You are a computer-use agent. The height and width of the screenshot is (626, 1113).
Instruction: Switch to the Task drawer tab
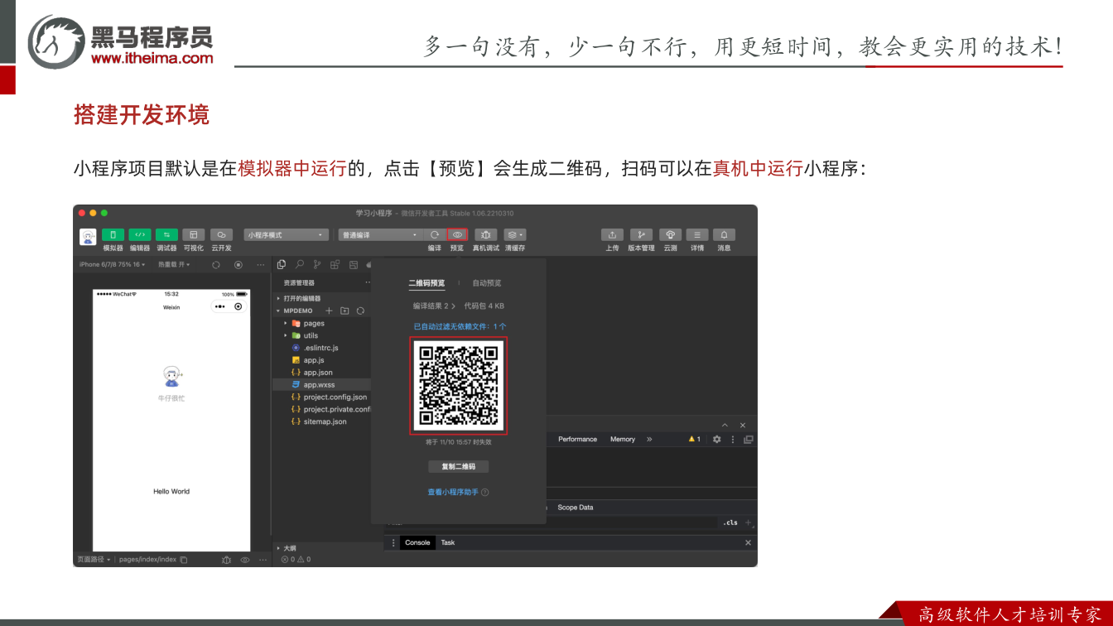tap(448, 543)
